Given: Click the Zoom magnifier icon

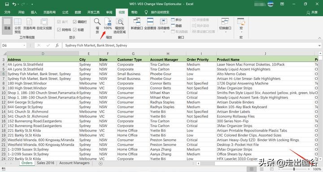Looking at the screenshot, I should coord(97,22).
